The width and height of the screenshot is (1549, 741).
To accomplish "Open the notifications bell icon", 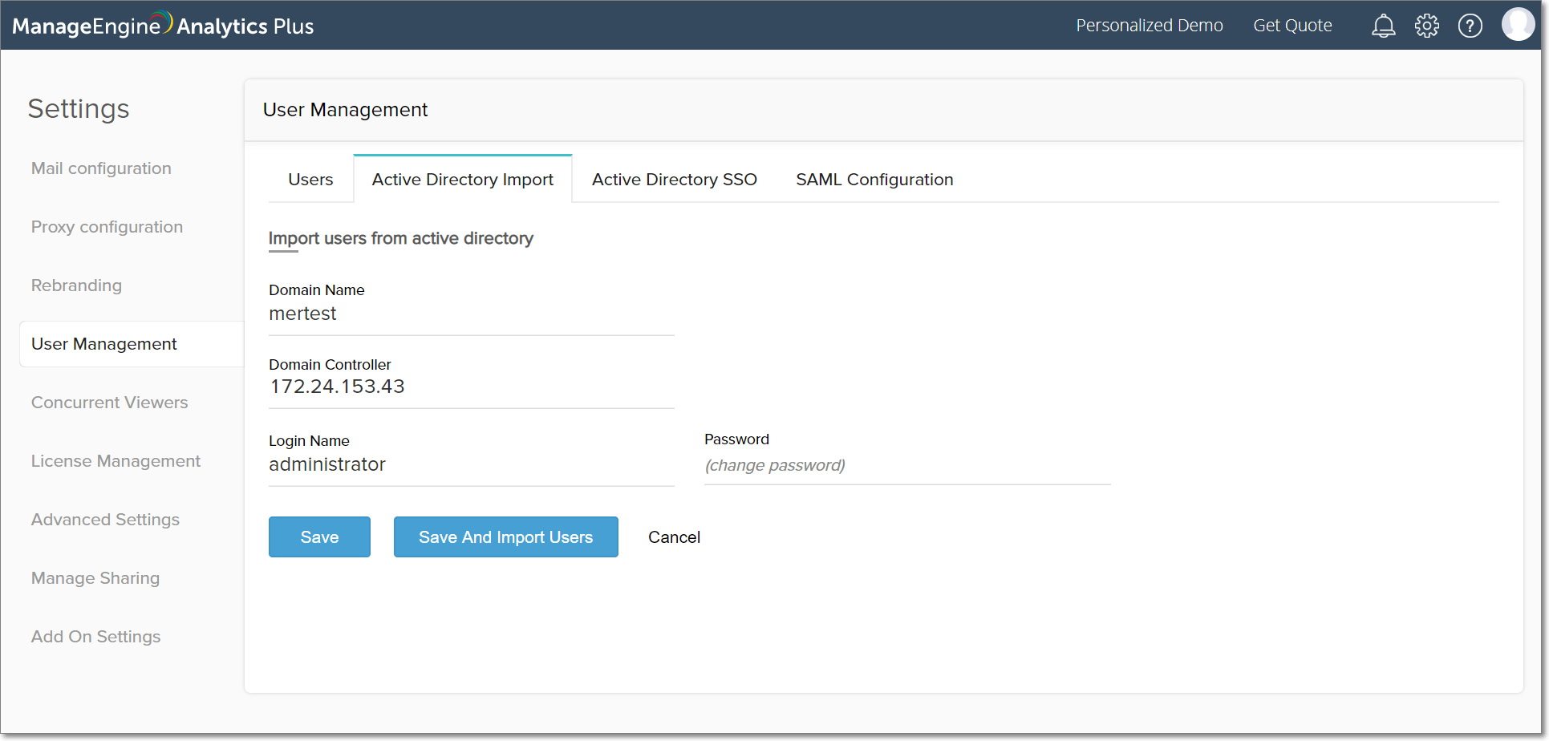I will [x=1383, y=26].
